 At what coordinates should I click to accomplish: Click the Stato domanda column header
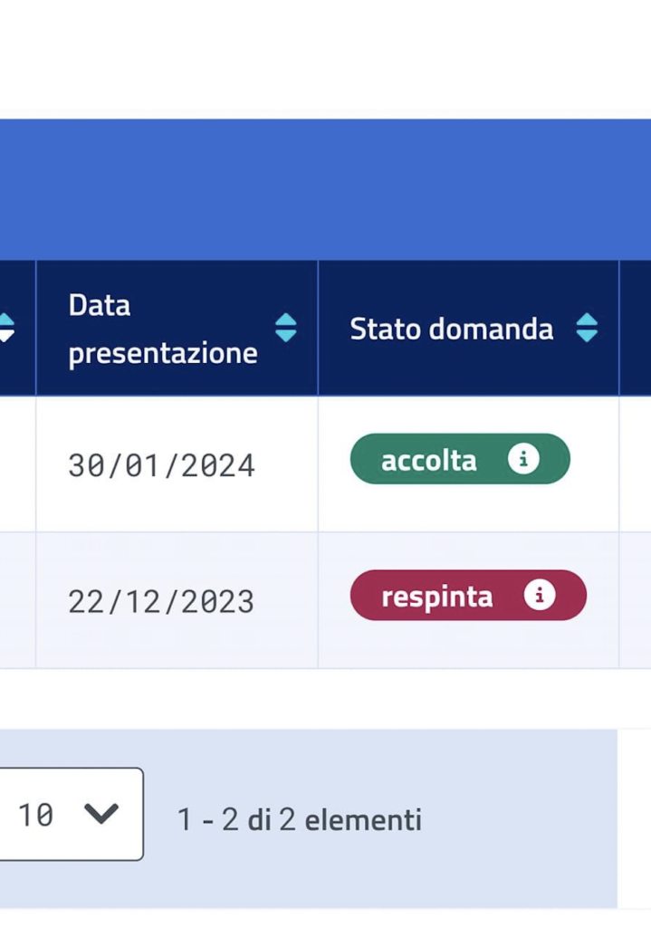click(x=468, y=328)
